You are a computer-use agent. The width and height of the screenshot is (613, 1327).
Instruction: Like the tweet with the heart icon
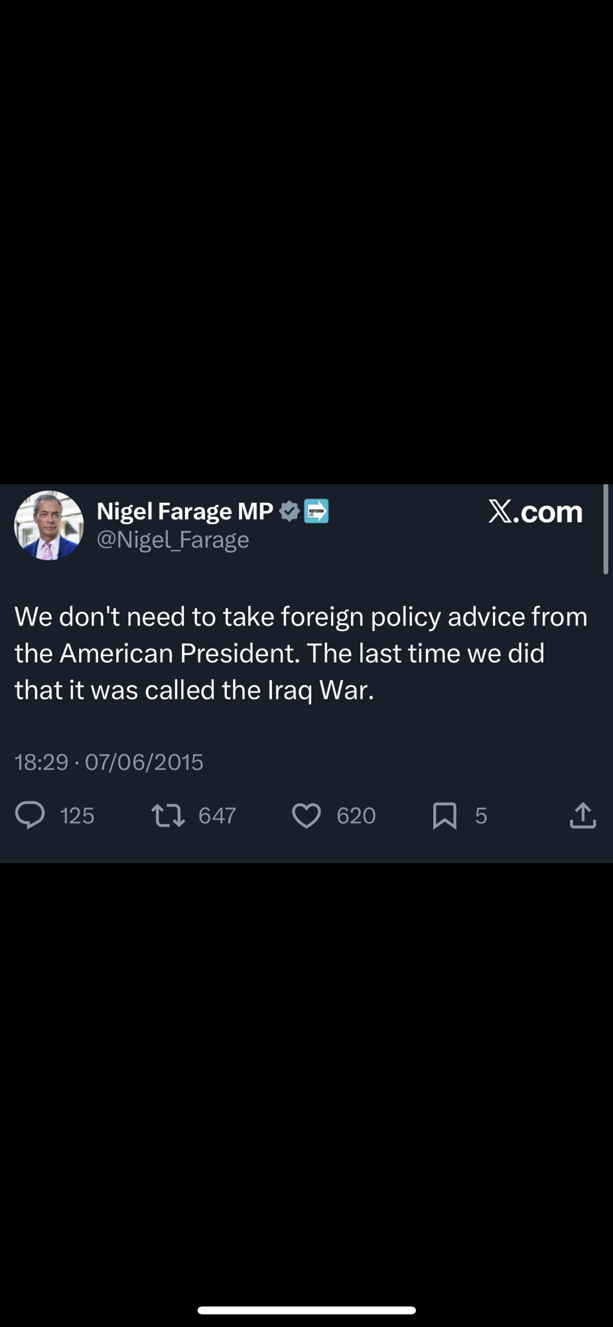306,815
